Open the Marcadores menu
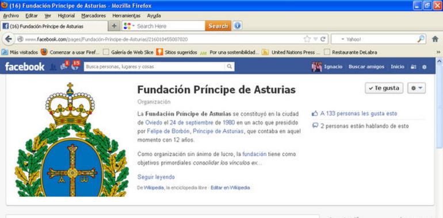The height and width of the screenshot is (218, 443). [94, 15]
